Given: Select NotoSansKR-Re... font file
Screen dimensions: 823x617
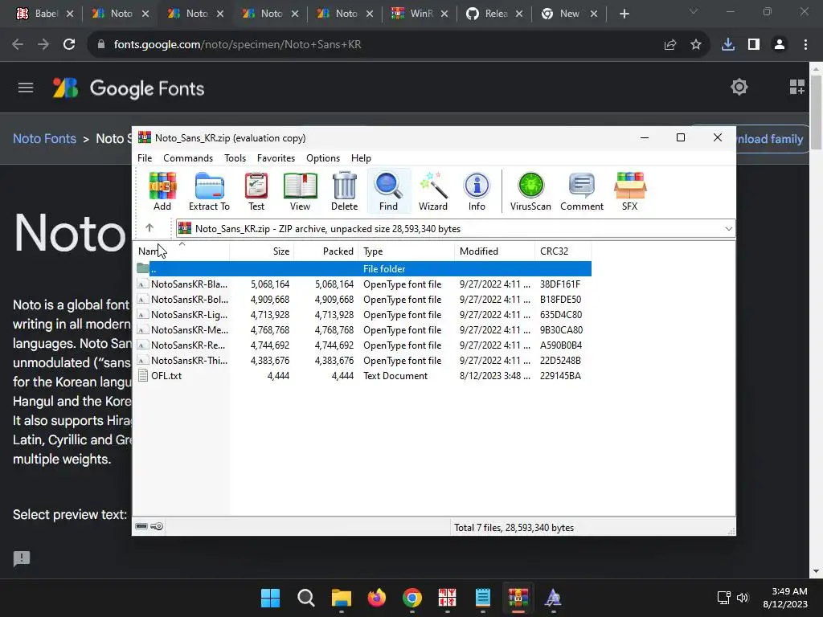Looking at the screenshot, I should pos(363,345).
